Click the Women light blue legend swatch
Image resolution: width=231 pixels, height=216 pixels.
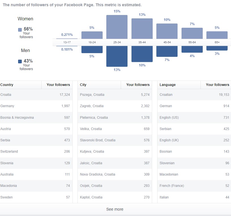(x=20, y=29)
